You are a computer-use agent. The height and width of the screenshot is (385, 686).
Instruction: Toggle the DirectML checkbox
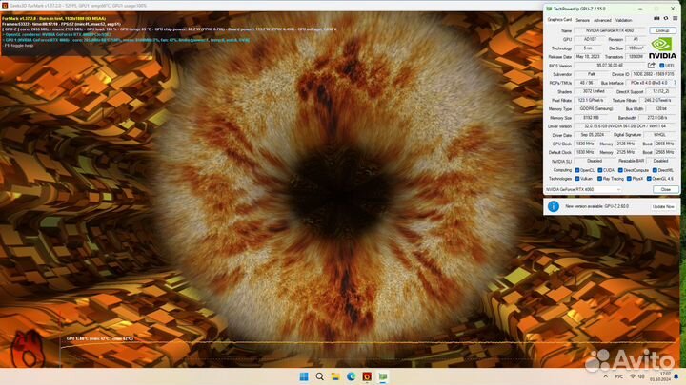point(655,170)
